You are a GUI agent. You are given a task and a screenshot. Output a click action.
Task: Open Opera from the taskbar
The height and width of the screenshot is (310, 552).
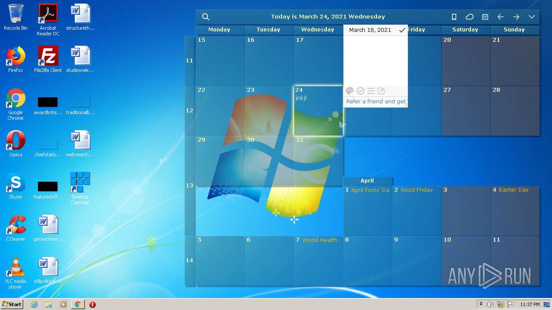pyautogui.click(x=92, y=304)
